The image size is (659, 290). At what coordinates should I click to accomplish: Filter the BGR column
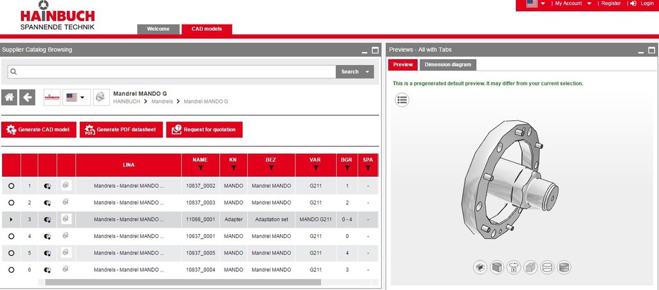click(347, 168)
